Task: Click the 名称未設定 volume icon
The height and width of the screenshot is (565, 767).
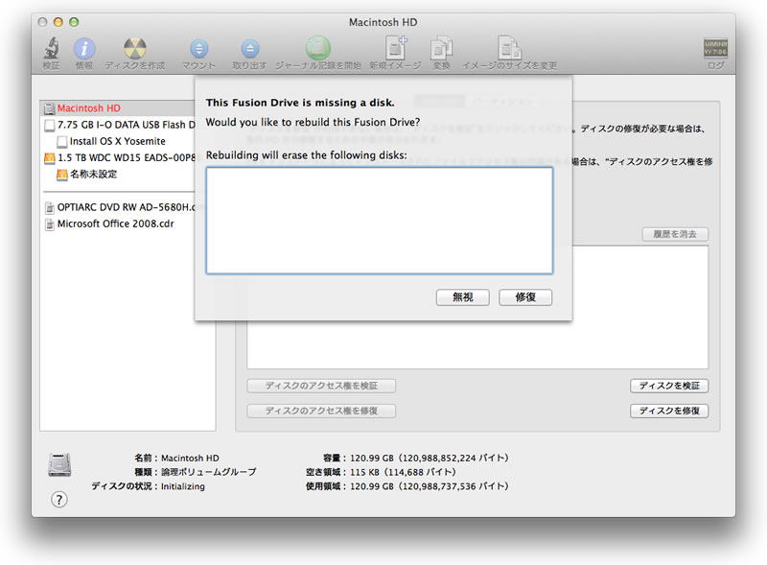Action: (x=61, y=175)
